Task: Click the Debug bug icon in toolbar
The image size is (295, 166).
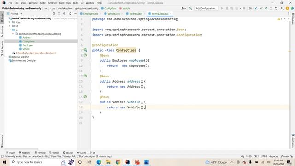Action: coord(227,8)
